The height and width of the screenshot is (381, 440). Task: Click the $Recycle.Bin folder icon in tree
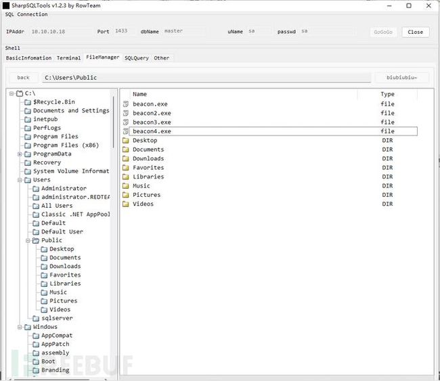(27, 102)
